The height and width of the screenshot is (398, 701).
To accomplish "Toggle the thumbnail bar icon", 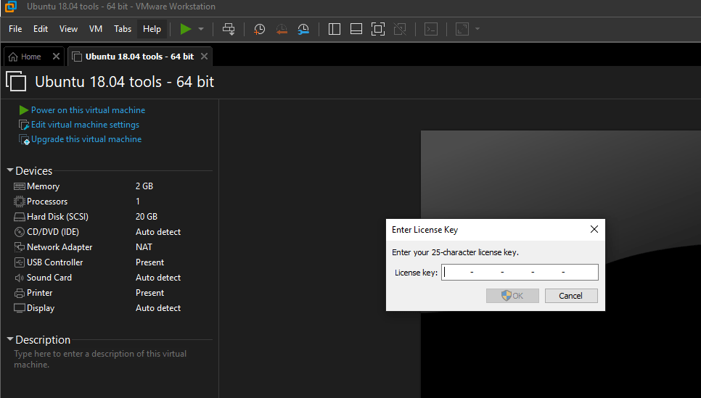I will tap(356, 29).
